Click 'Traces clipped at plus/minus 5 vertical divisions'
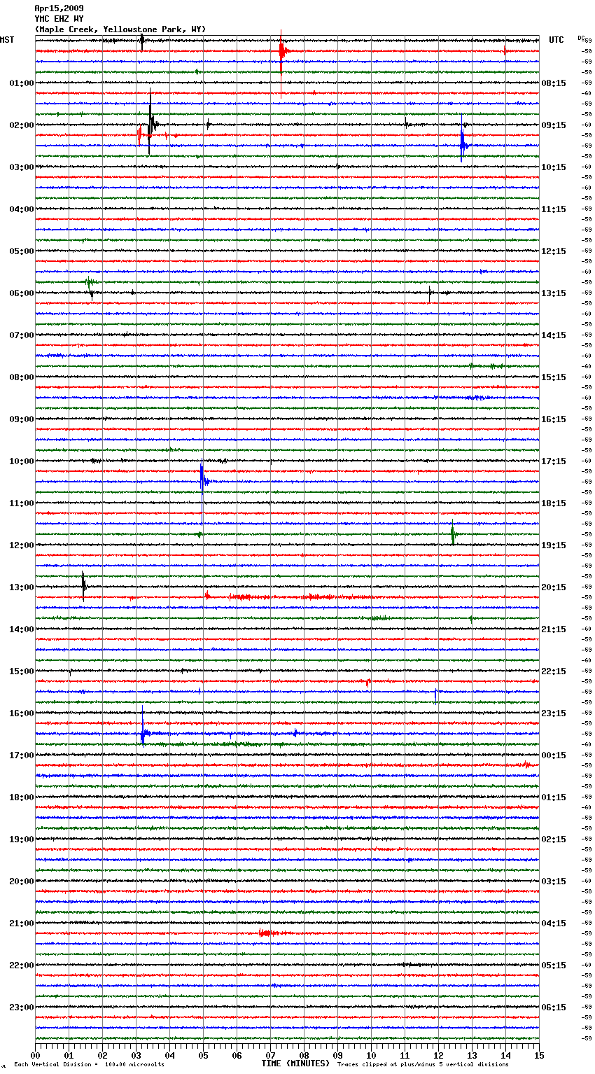This screenshot has width=595, height=1074. 423,1064
